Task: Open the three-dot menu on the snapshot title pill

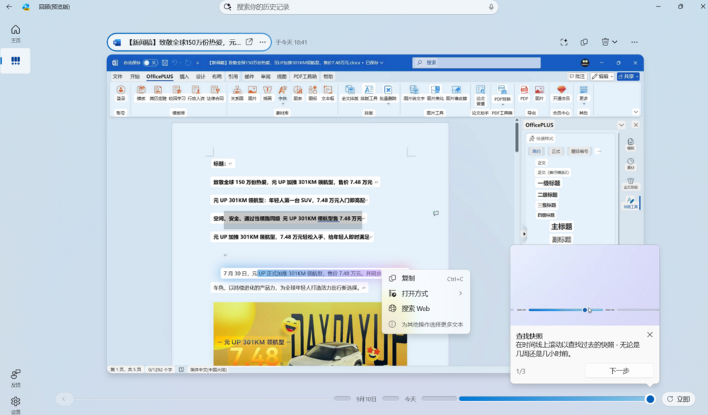Action: [x=263, y=42]
